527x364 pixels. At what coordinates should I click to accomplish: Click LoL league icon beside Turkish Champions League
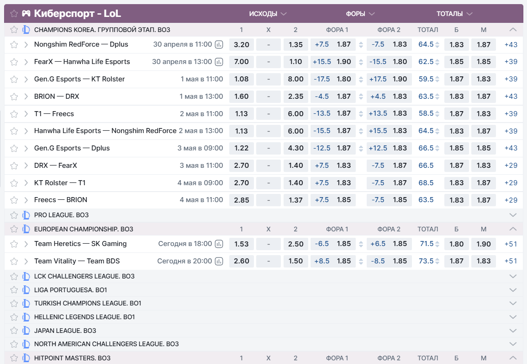point(26,303)
